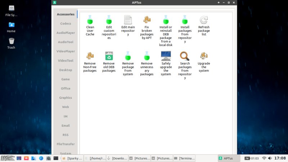Viewport: 288px width, 162px height.
Task: Open Search packages from repository
Action: (185, 66)
